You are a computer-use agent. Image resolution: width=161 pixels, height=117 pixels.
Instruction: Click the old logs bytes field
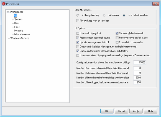(140, 62)
